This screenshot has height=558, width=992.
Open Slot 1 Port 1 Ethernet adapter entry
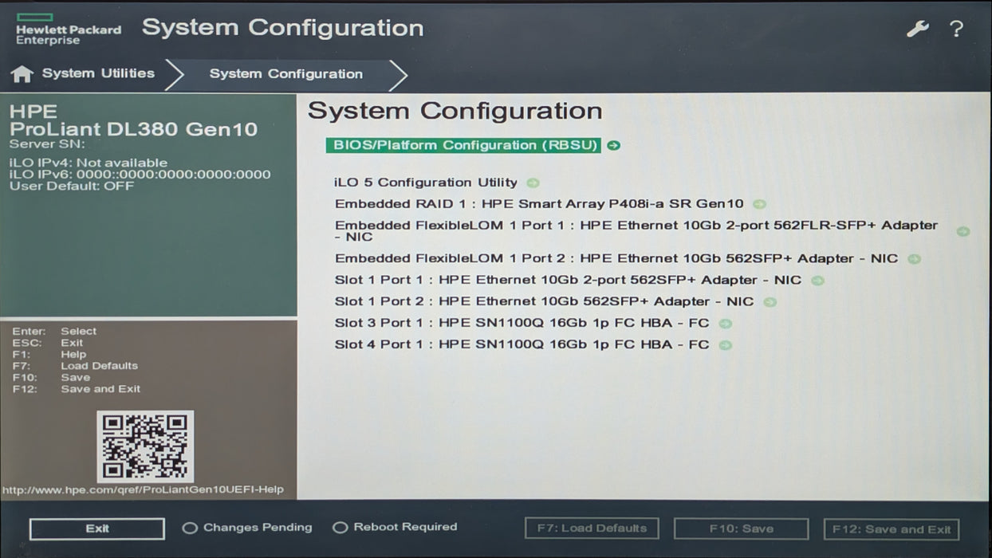pyautogui.click(x=567, y=280)
